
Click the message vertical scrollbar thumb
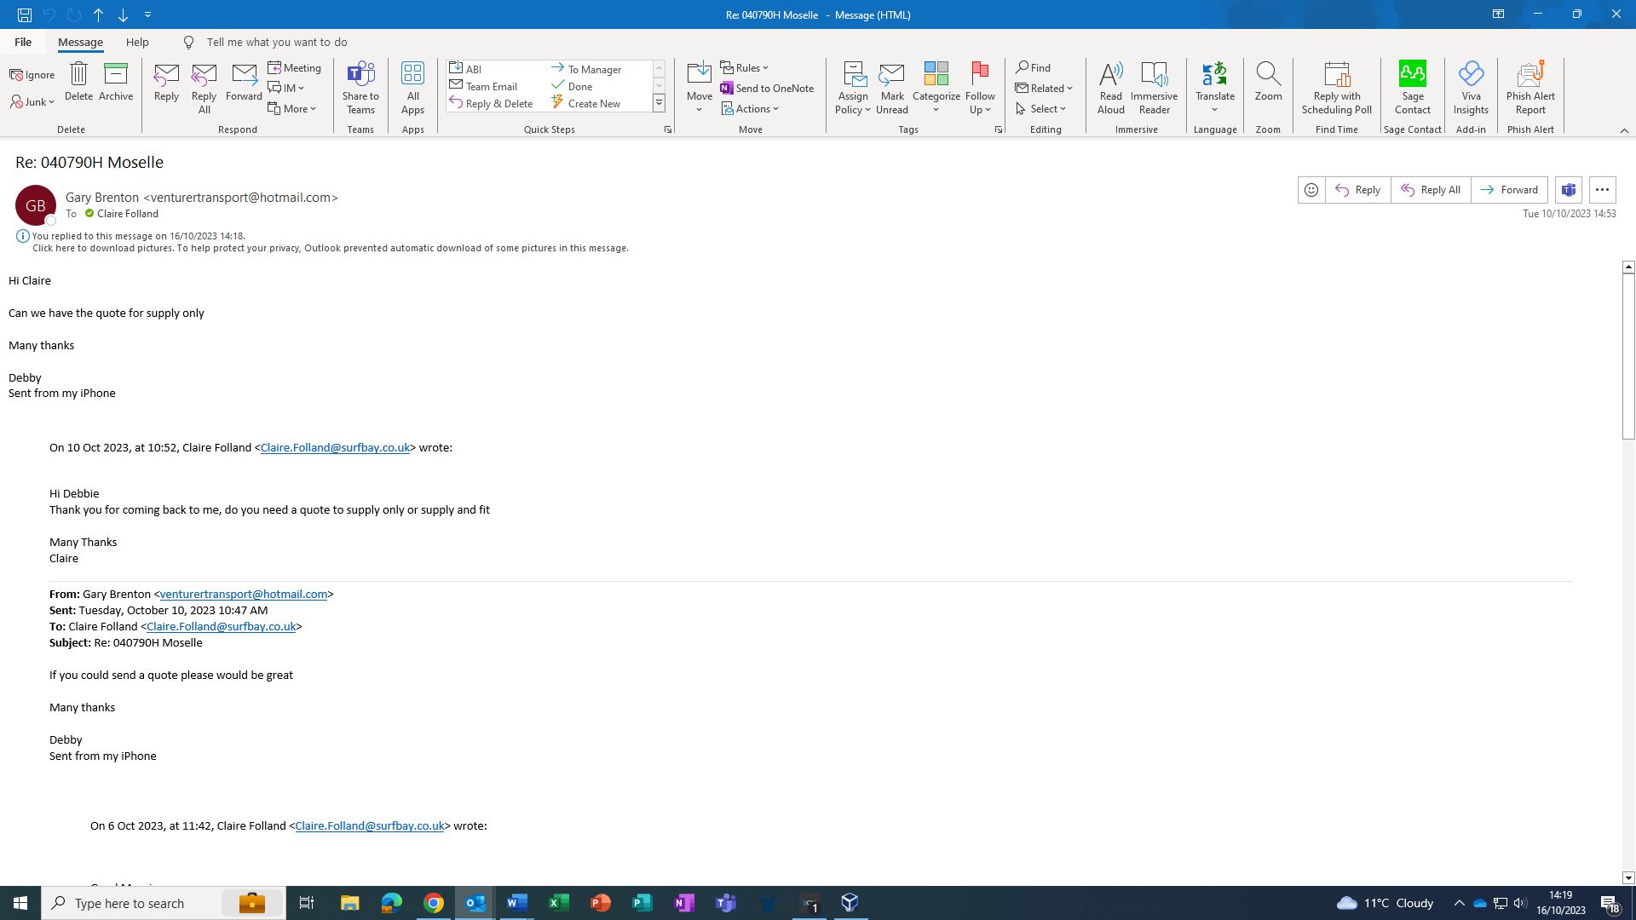(1627, 354)
